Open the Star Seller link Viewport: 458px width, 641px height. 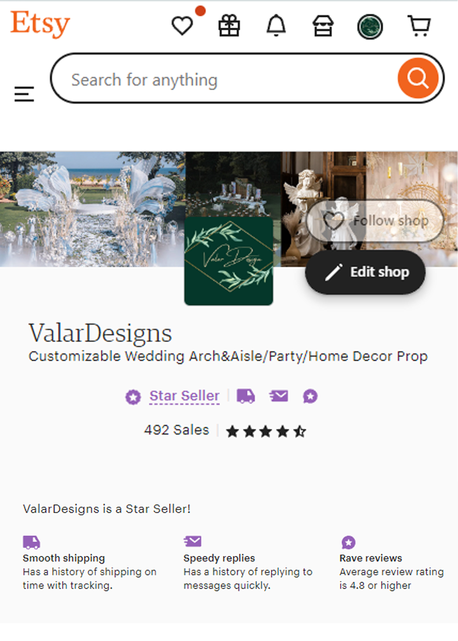pyautogui.click(x=185, y=396)
